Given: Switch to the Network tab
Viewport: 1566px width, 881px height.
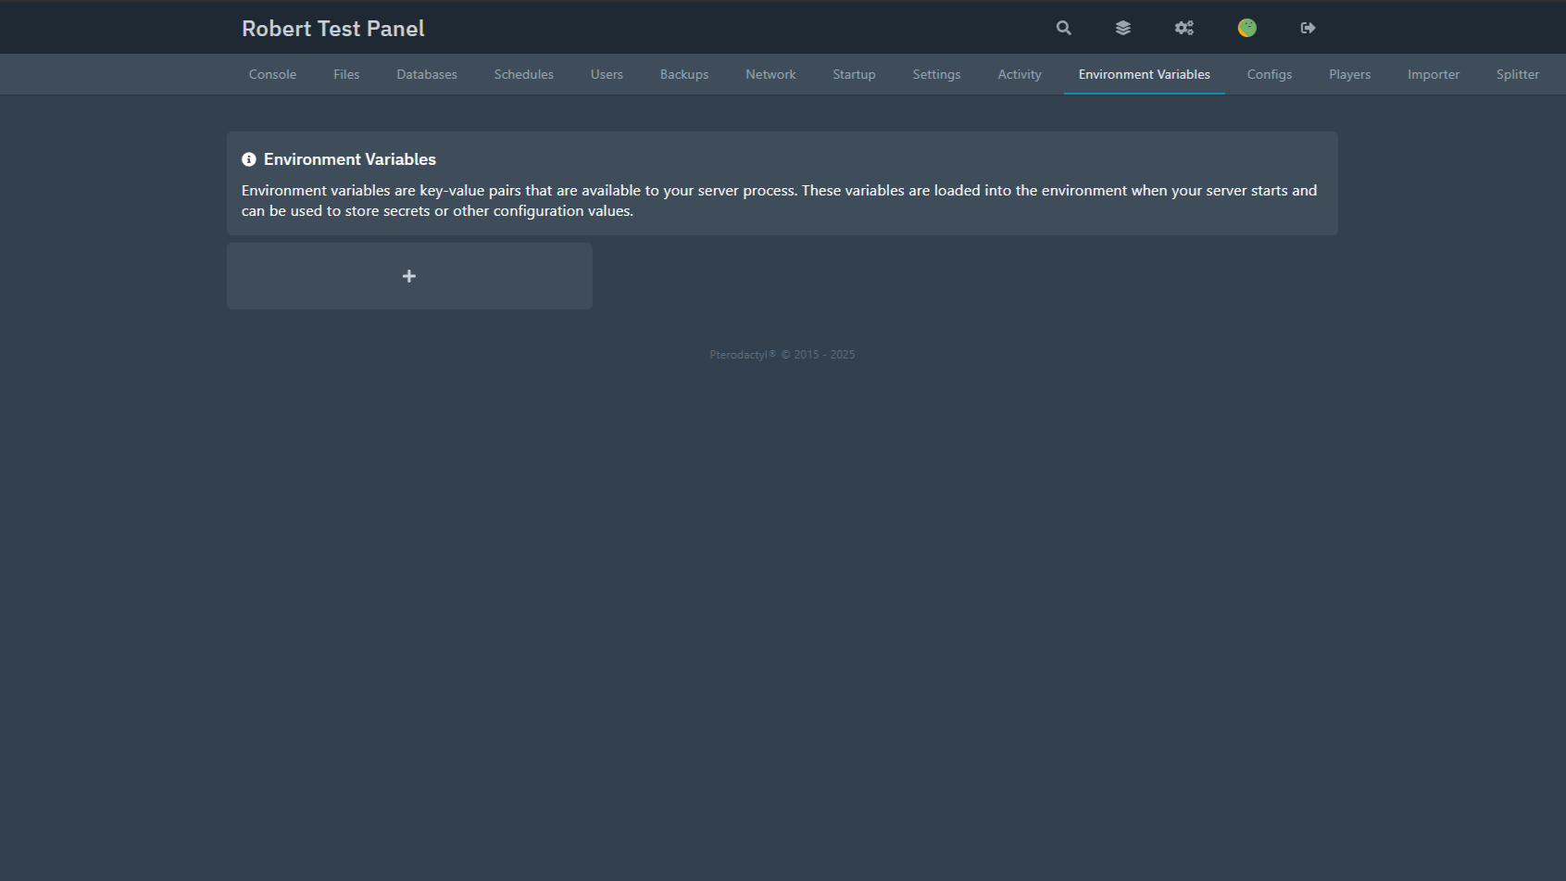Looking at the screenshot, I should point(770,74).
